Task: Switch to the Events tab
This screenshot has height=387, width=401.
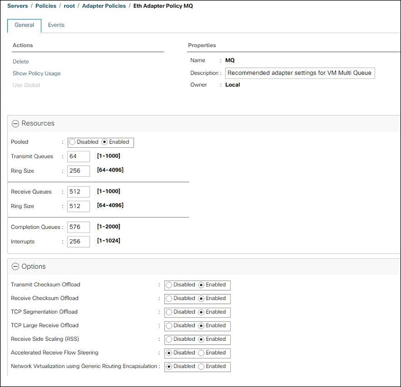Action: [x=56, y=25]
